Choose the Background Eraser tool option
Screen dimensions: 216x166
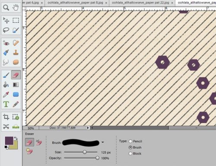(38, 142)
